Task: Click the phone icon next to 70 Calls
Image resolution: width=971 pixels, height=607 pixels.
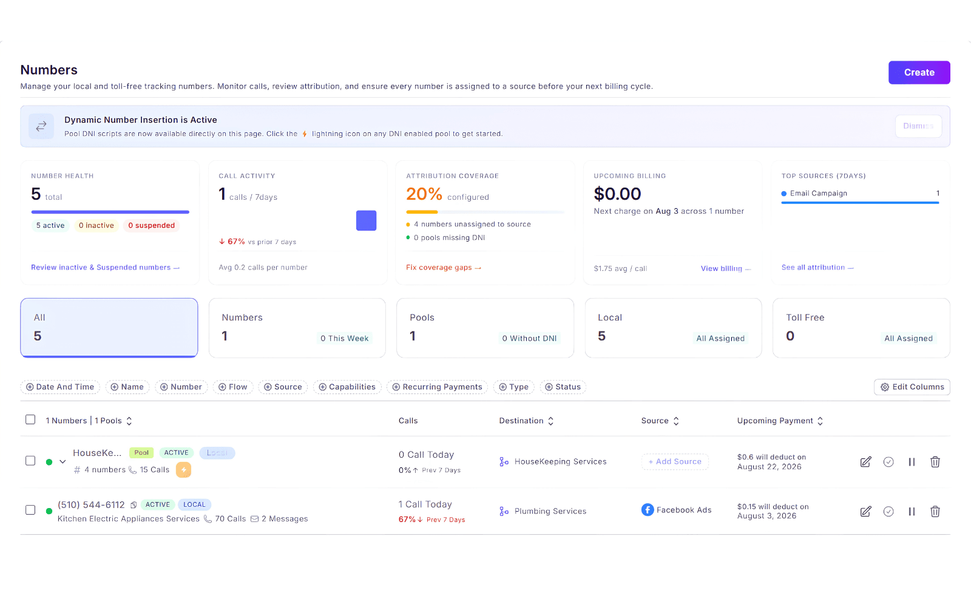Action: [208, 519]
